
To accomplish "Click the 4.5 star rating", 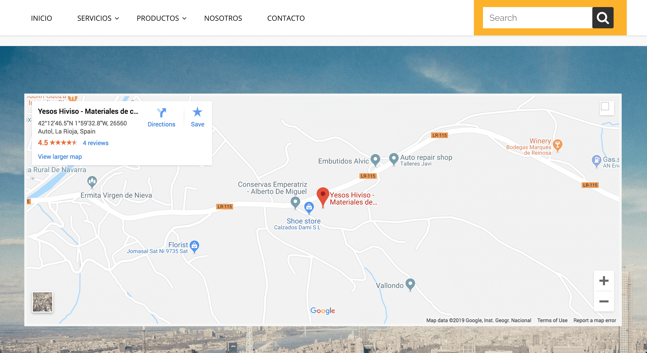I will (x=57, y=143).
